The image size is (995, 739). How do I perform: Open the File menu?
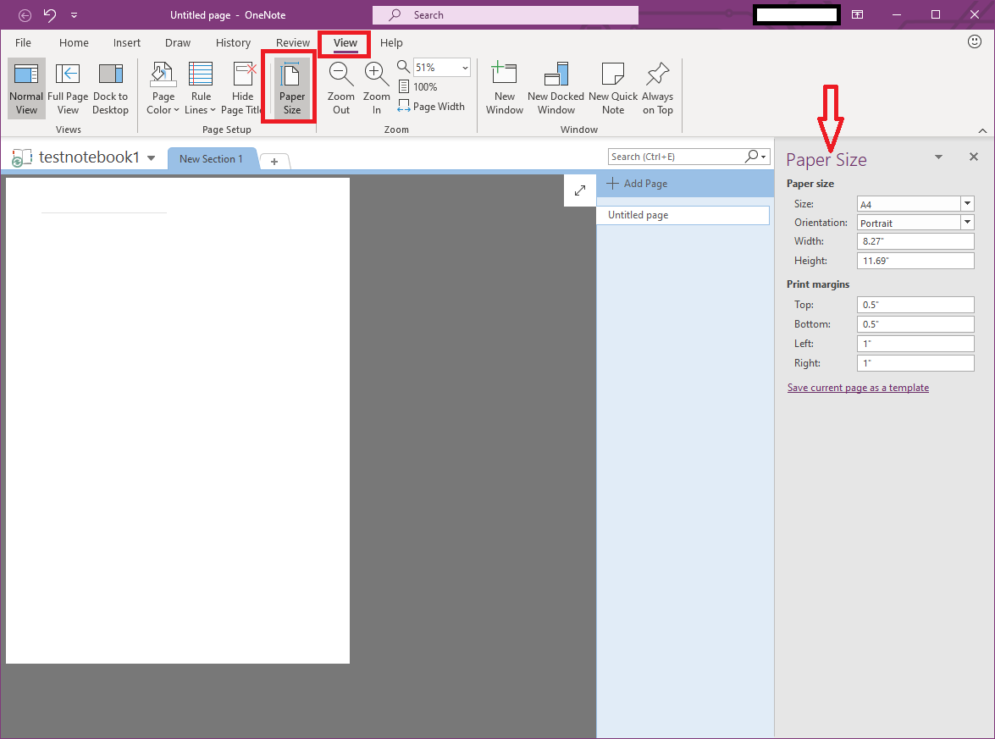[x=24, y=42]
